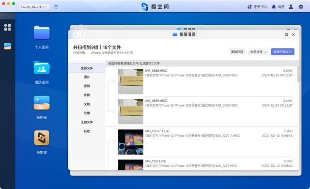This screenshot has height=189, width=310.
Task: Open 任务中心 transfer task center
Action: (x=257, y=7)
